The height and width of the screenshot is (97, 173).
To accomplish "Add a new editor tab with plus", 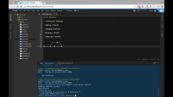I will click(61, 14).
